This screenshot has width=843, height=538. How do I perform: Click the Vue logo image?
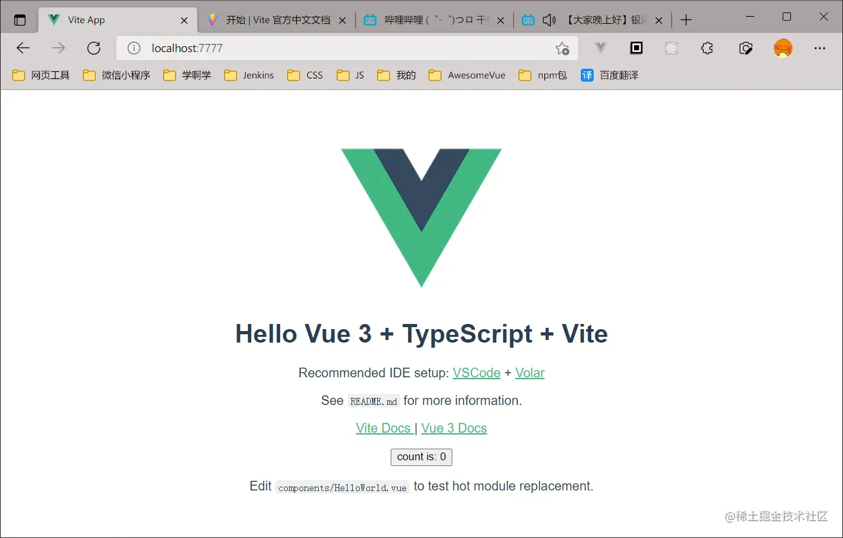coord(421,218)
